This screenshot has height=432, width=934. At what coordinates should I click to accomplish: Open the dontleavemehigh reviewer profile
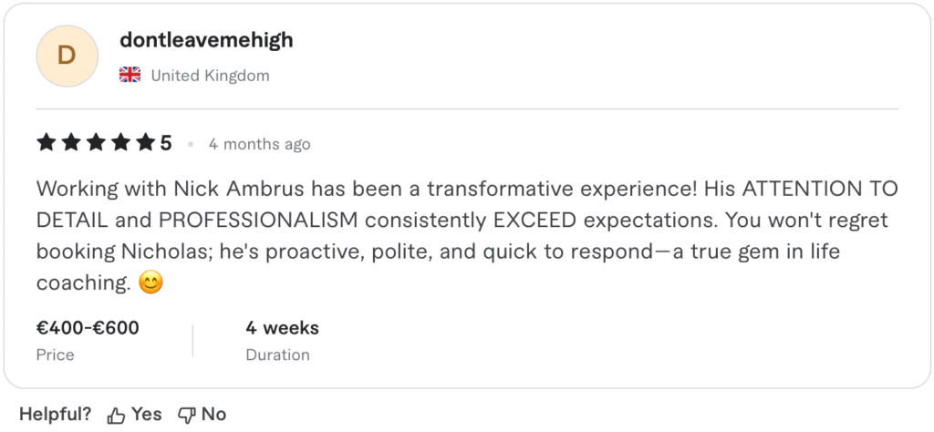coord(206,41)
